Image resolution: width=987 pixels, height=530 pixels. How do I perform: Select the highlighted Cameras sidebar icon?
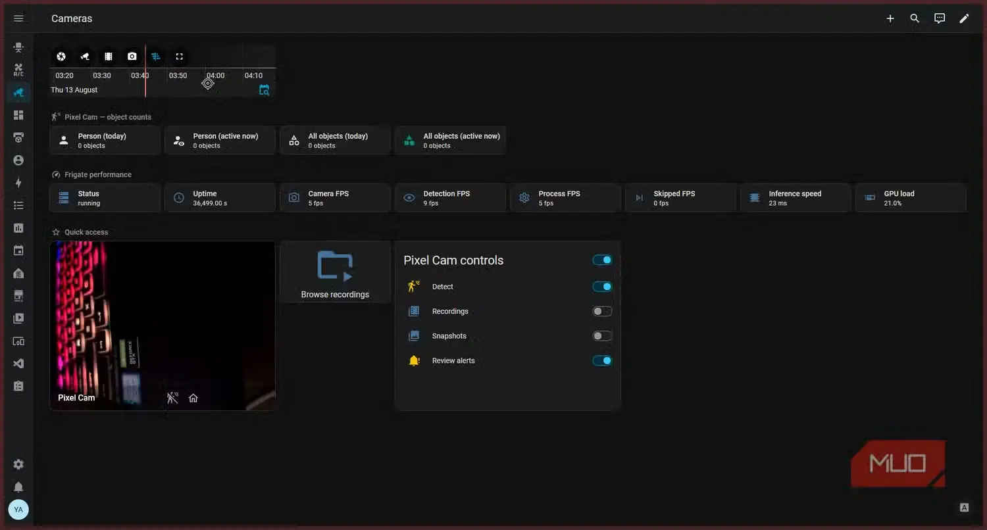[18, 93]
